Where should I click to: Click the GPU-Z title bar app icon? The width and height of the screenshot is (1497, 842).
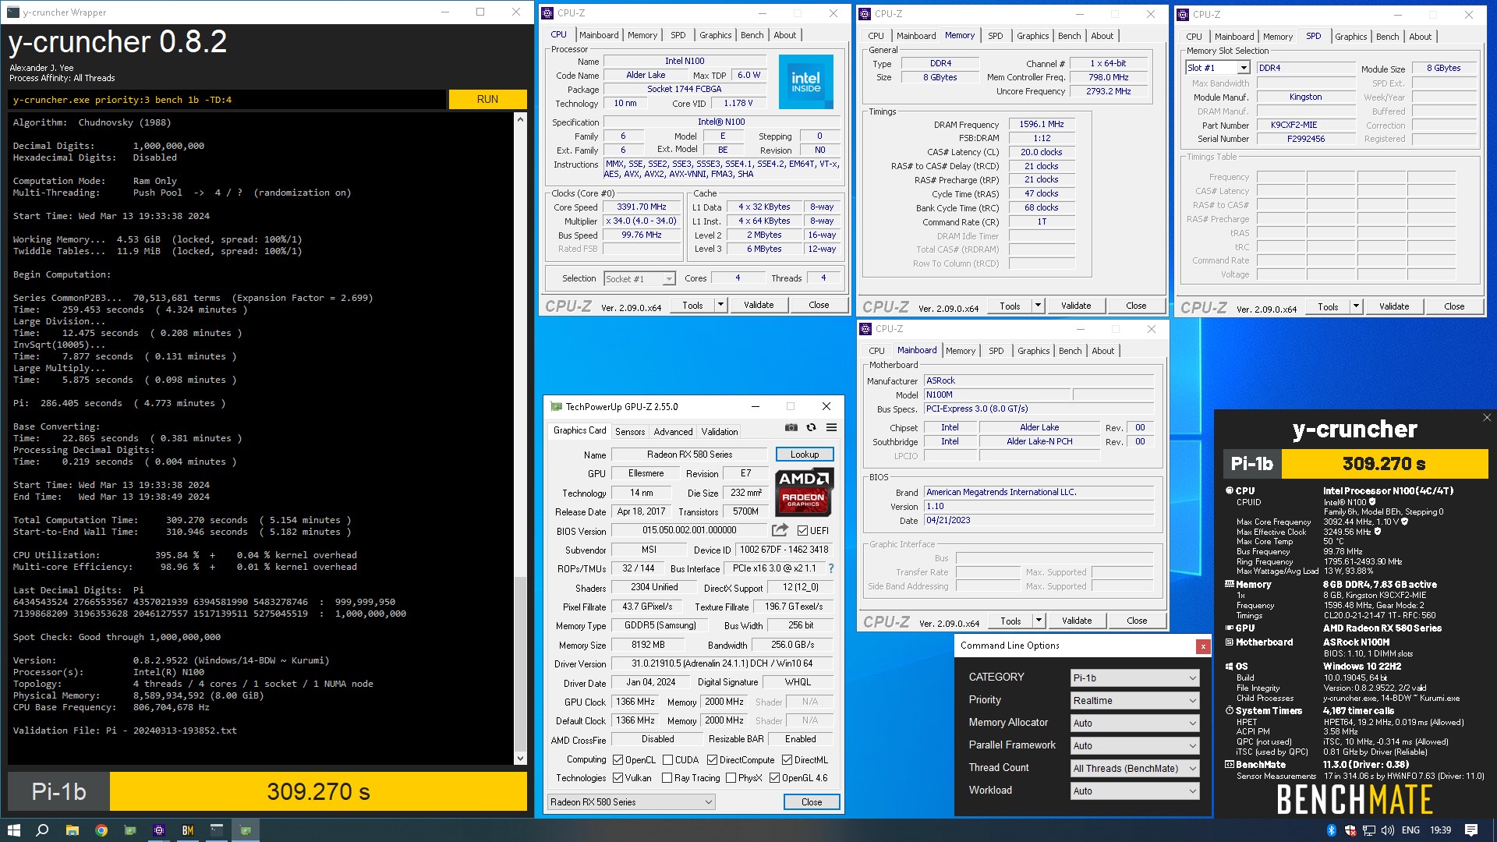(x=556, y=406)
